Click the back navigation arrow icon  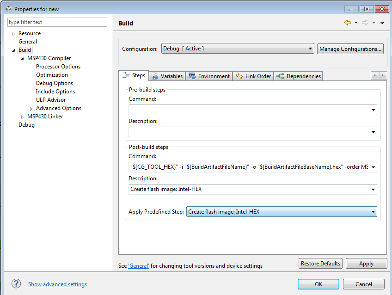coord(348,23)
